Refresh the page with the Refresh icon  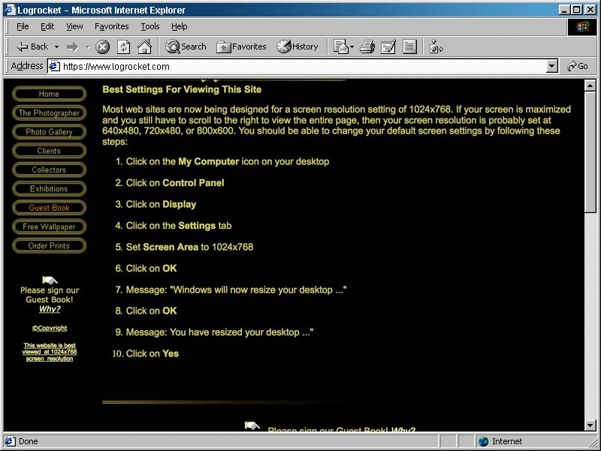pyautogui.click(x=123, y=47)
